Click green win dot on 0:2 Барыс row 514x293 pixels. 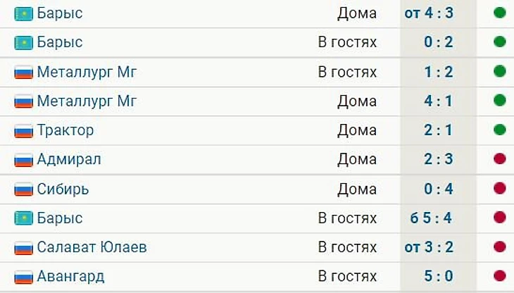click(500, 42)
